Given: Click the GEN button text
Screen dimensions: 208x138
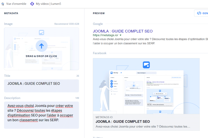Looking at the screenshot, I should [205, 13].
